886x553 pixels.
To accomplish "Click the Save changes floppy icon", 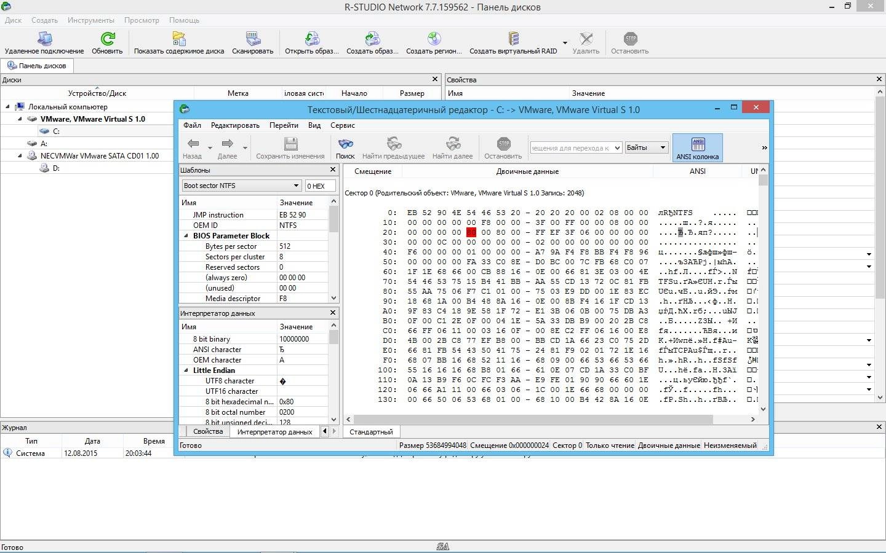I will 290,144.
